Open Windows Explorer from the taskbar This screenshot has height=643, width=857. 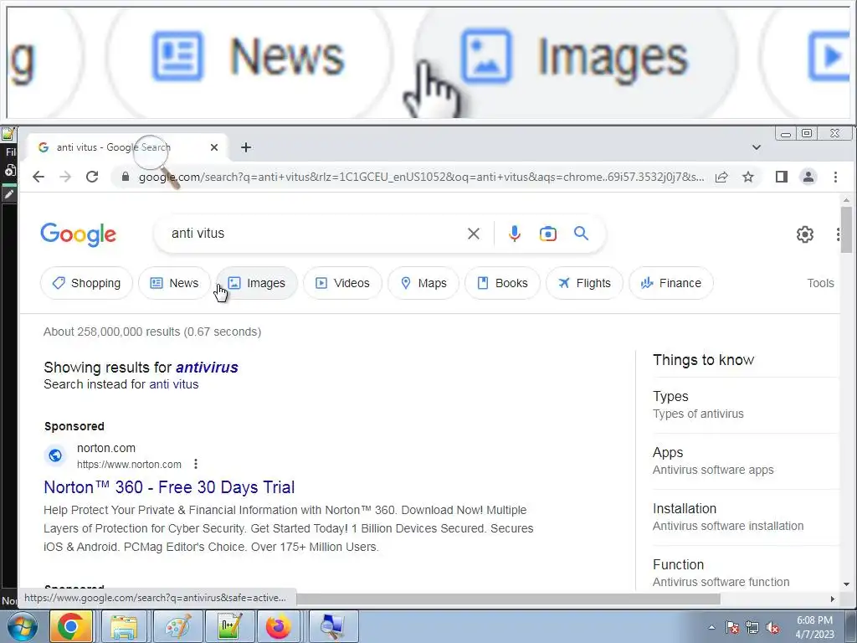pos(124,626)
